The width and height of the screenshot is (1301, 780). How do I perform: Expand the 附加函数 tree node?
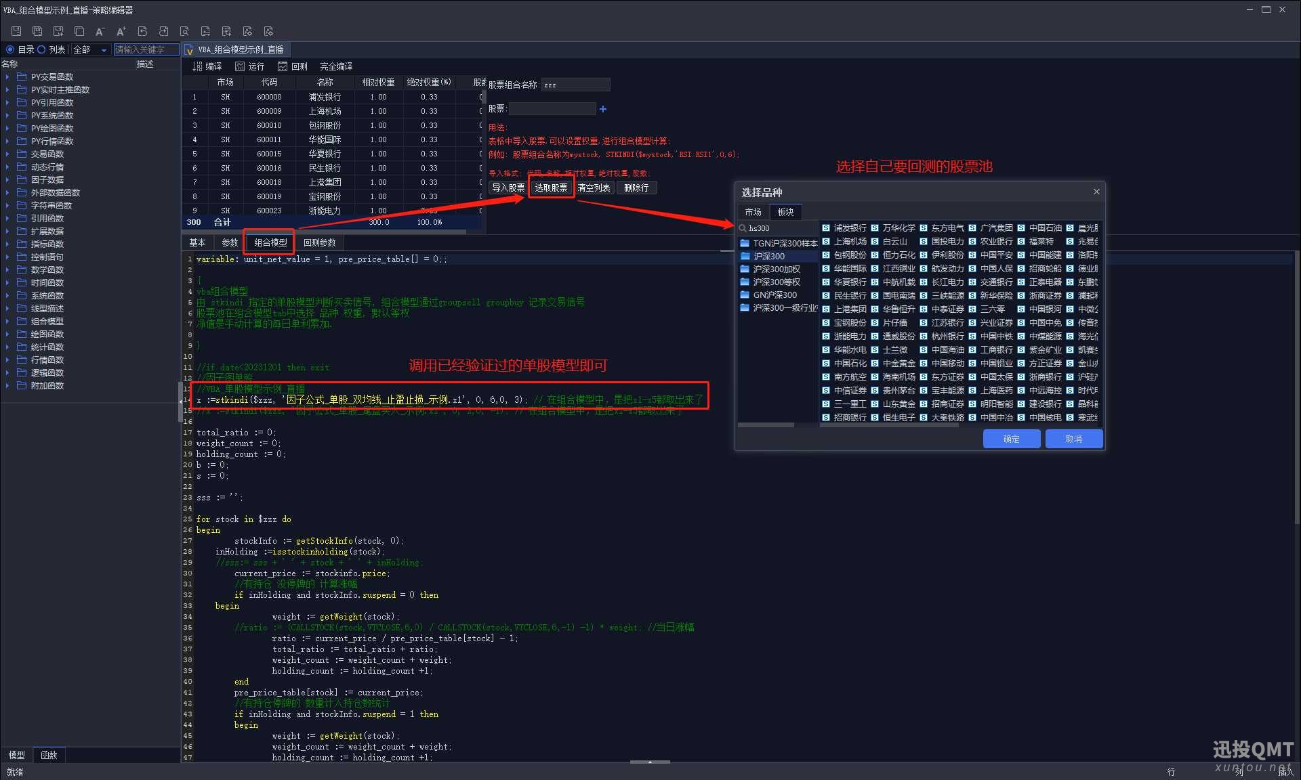(7, 385)
